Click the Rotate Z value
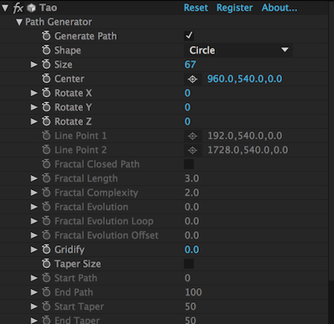The image size is (334, 324). (187, 121)
